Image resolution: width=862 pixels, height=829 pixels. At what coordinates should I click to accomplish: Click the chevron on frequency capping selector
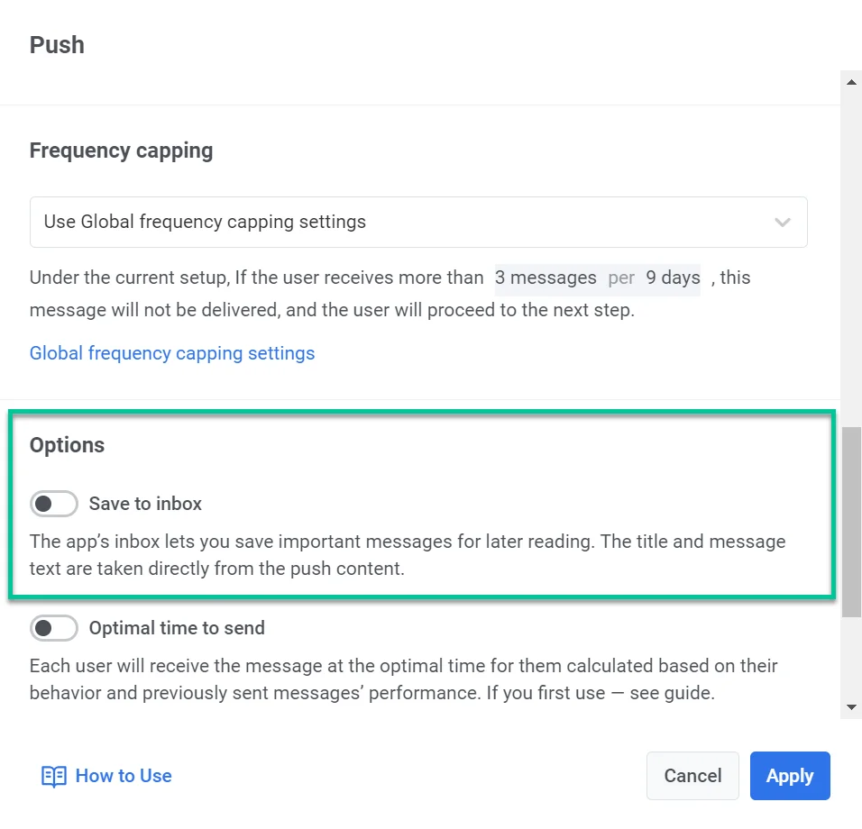782,222
